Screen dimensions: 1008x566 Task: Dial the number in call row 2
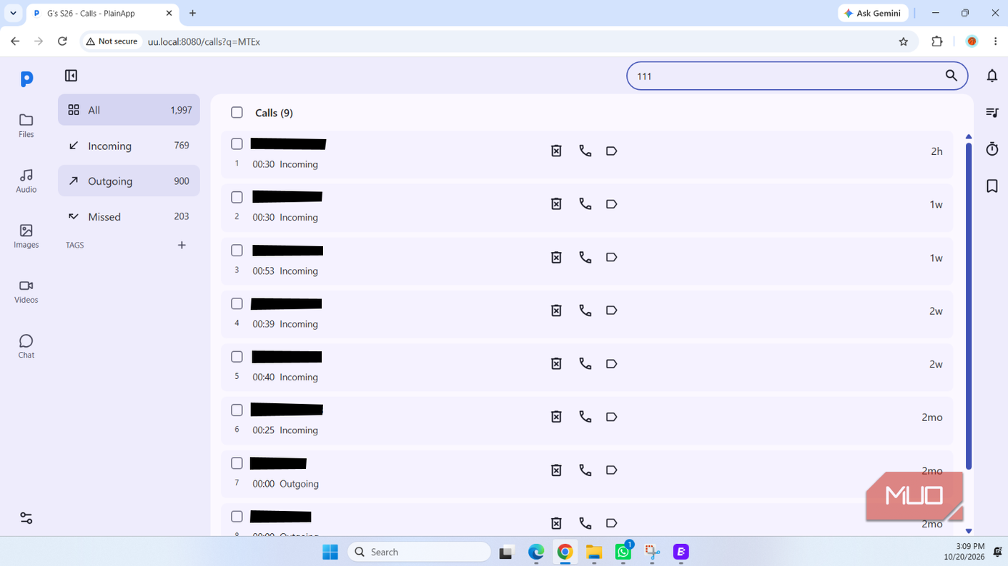[585, 204]
